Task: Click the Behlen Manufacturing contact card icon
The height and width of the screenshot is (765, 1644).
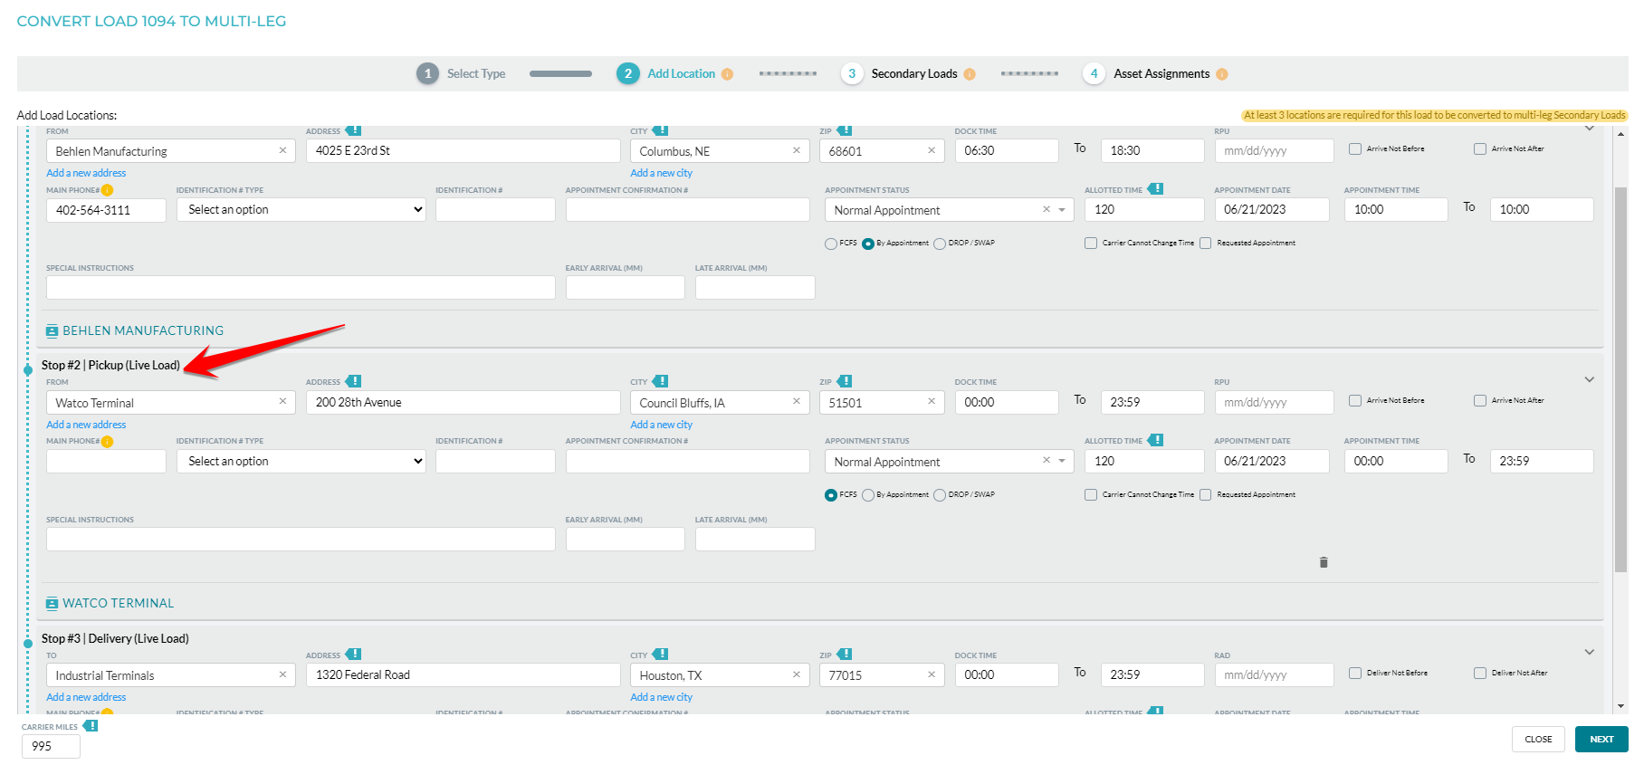Action: [52, 331]
